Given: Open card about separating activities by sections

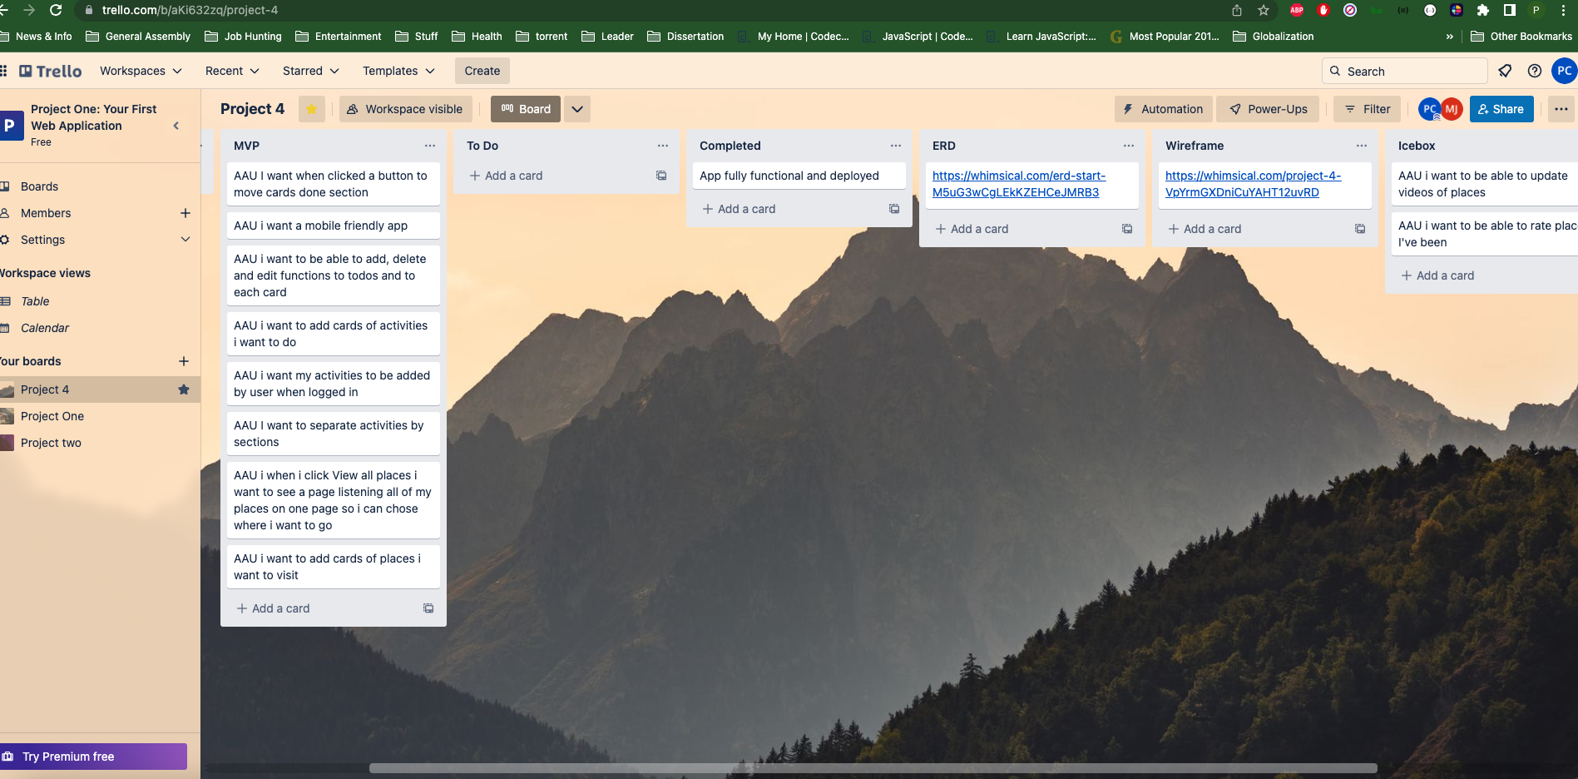Looking at the screenshot, I should 334,434.
